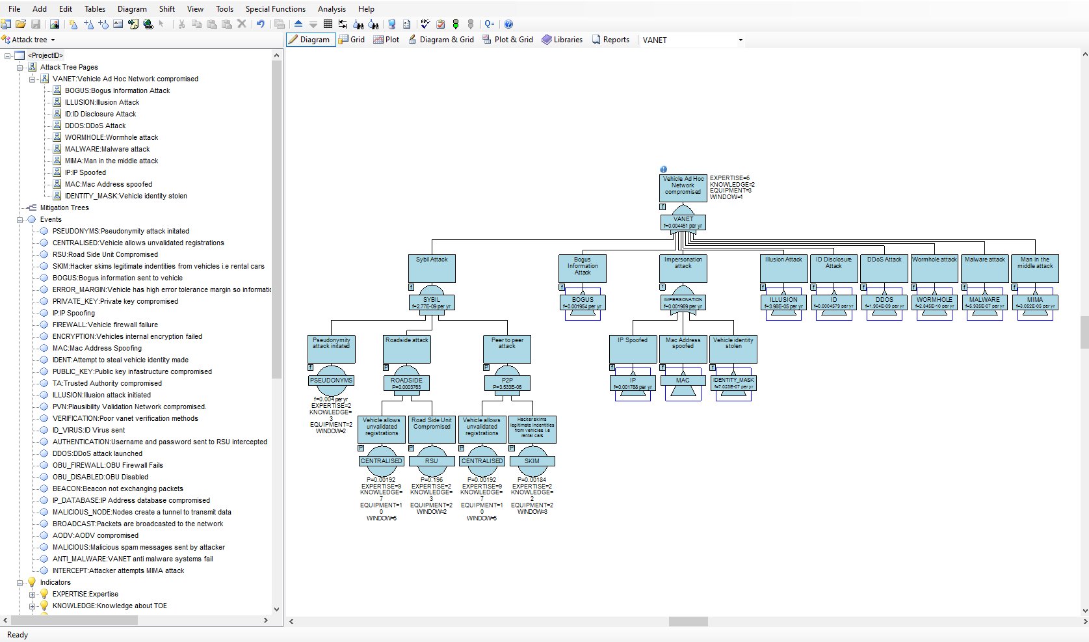Switch to Plot view mode
1089x642 pixels.
[386, 40]
